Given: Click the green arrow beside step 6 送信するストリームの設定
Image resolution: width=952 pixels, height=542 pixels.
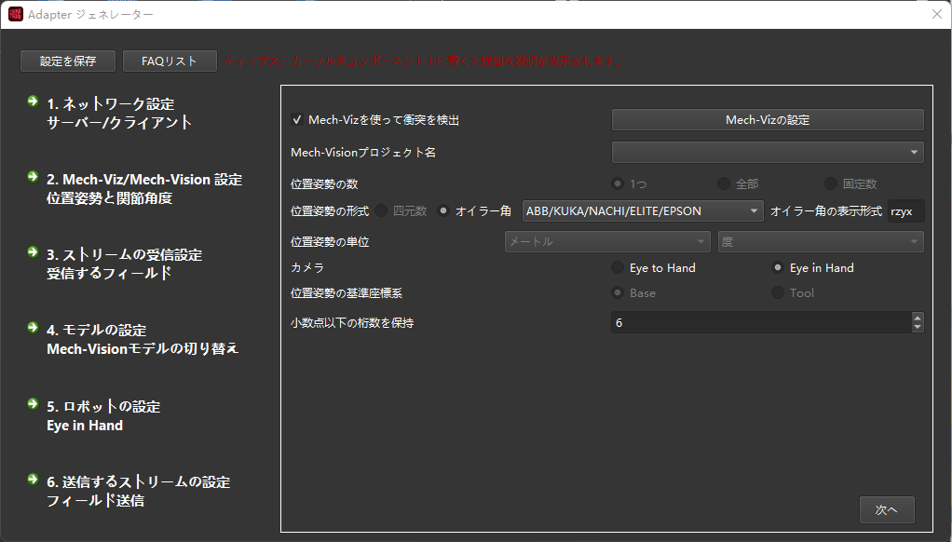Looking at the screenshot, I should pos(33,480).
